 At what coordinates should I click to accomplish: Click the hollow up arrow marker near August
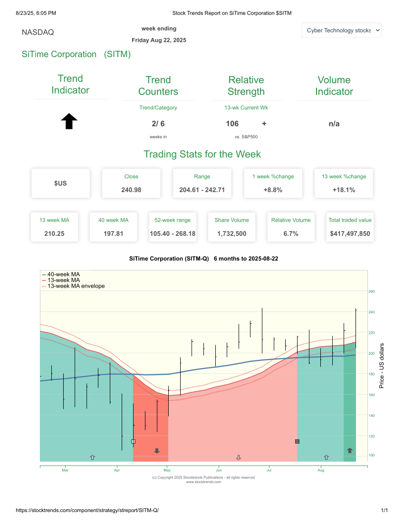tap(326, 457)
